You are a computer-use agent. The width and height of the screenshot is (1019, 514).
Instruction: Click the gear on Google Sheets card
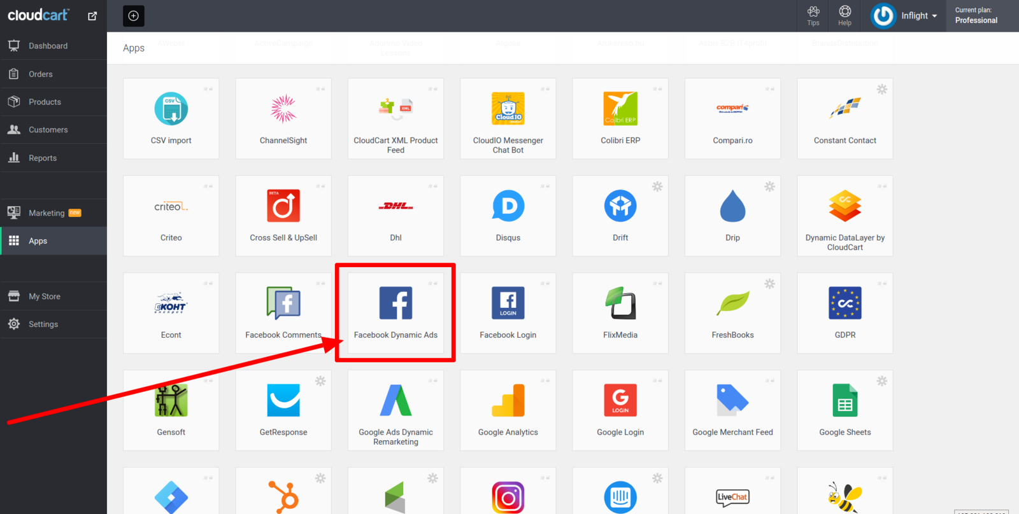point(882,381)
